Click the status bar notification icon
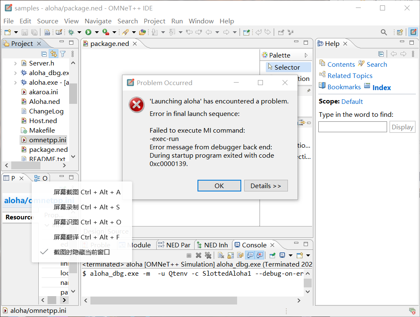The height and width of the screenshot is (317, 420). click(412, 311)
